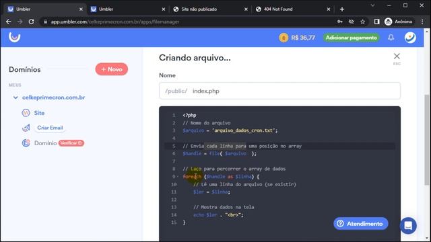Viewport: 431px width, 242px height.
Task: Switch to Site não publicado tab
Action: coord(210,9)
